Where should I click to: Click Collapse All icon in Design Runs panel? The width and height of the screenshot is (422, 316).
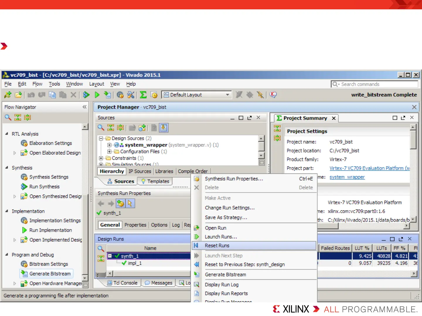(x=101, y=258)
